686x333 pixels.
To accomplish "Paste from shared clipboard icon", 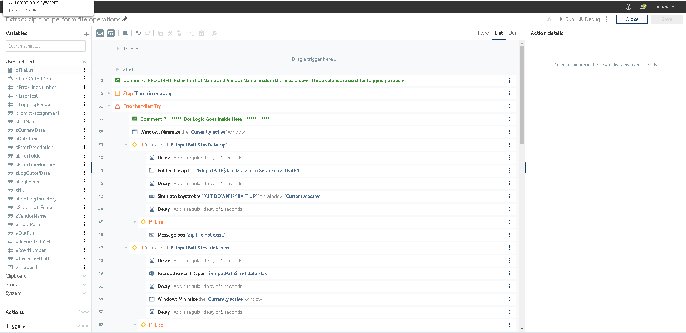I will (x=202, y=33).
